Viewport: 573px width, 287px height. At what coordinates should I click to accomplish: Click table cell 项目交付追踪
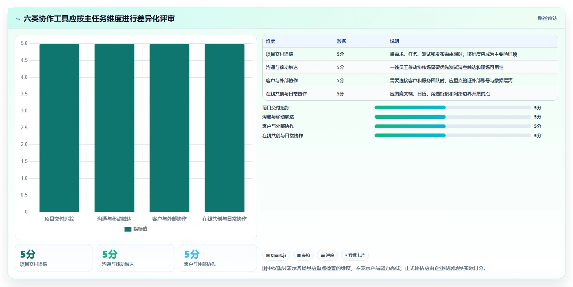280,54
